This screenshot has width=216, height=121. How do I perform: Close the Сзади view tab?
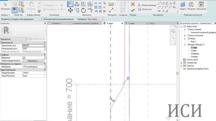(x=122, y=23)
